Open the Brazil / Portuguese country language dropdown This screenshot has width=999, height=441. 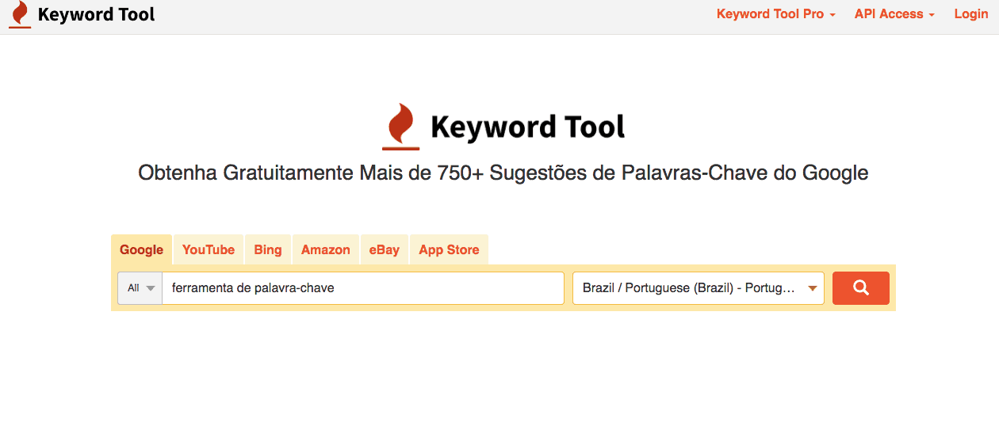[x=699, y=288]
